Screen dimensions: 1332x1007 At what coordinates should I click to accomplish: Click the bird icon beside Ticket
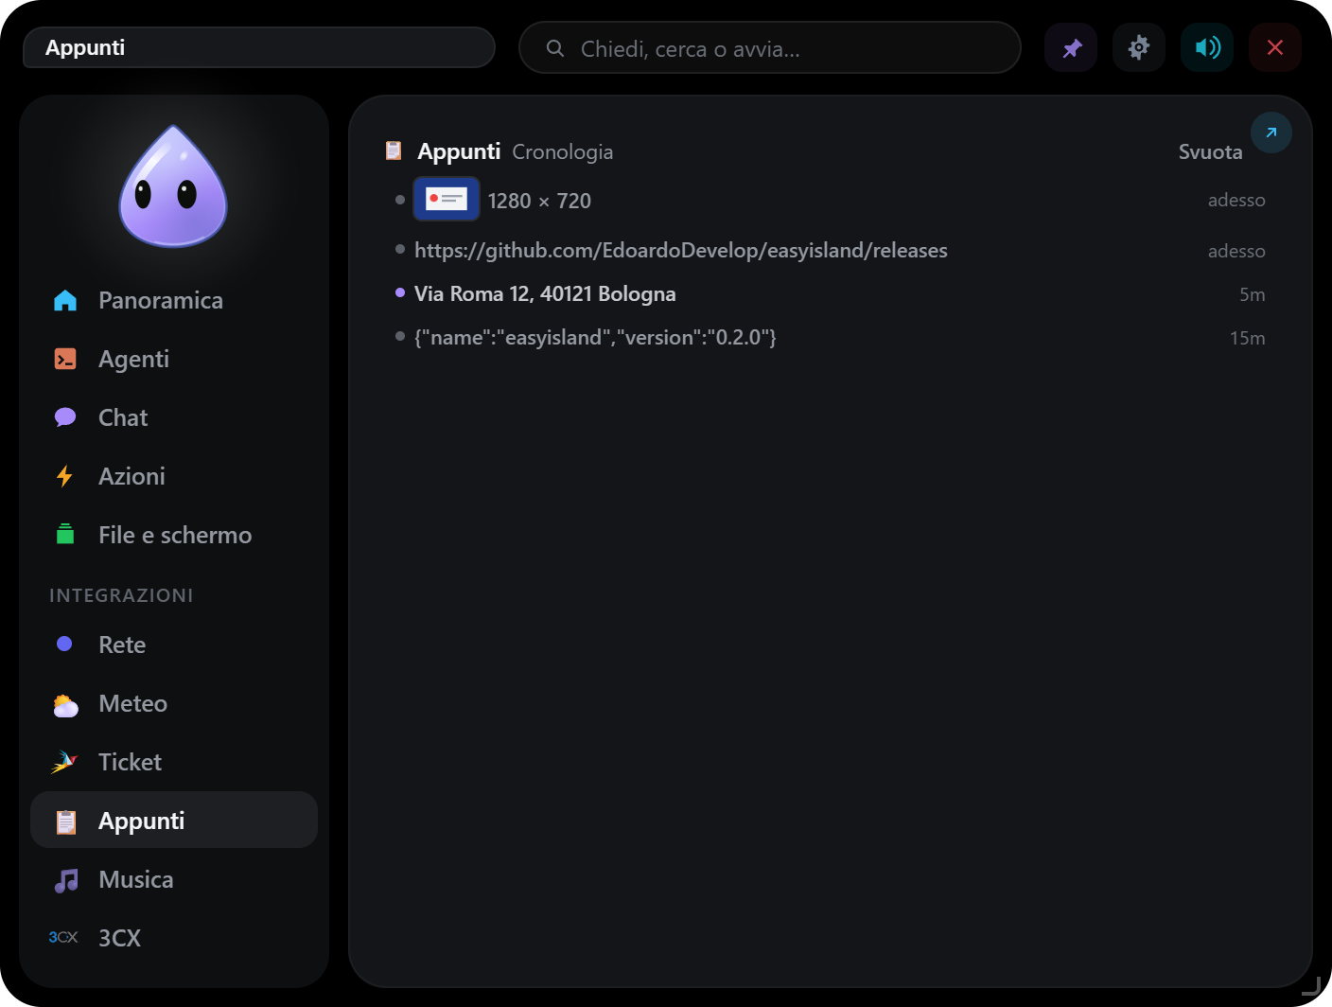[x=64, y=762]
